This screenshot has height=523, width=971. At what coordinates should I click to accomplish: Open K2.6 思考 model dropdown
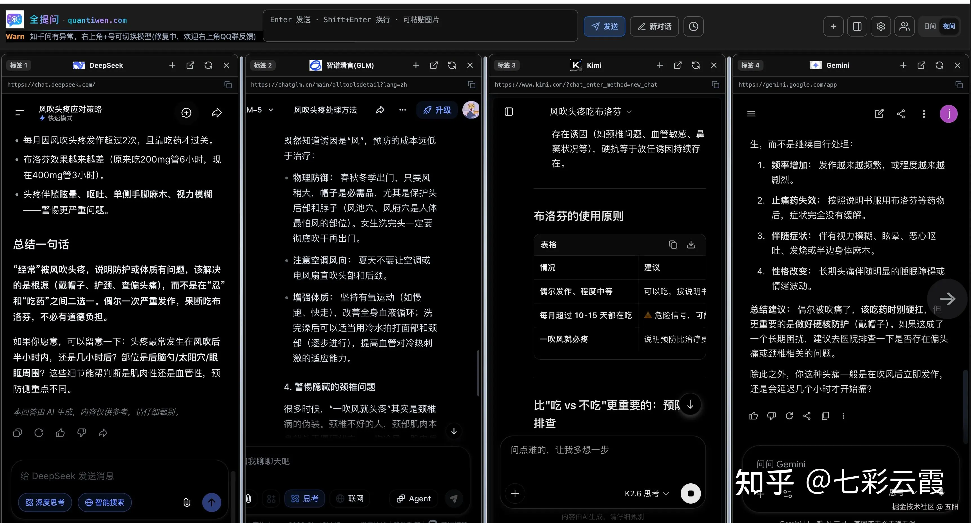pos(647,493)
